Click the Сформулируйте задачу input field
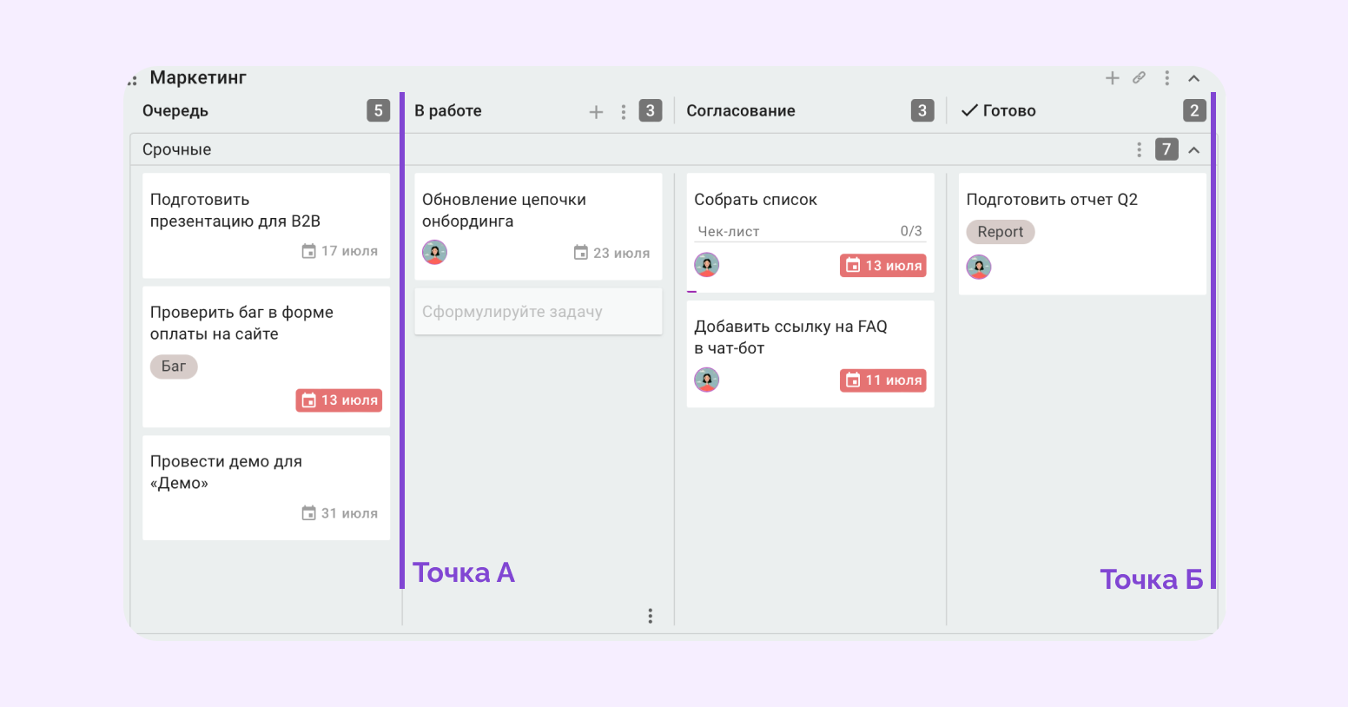Screen dimensions: 1348x707 pyautogui.click(x=539, y=312)
